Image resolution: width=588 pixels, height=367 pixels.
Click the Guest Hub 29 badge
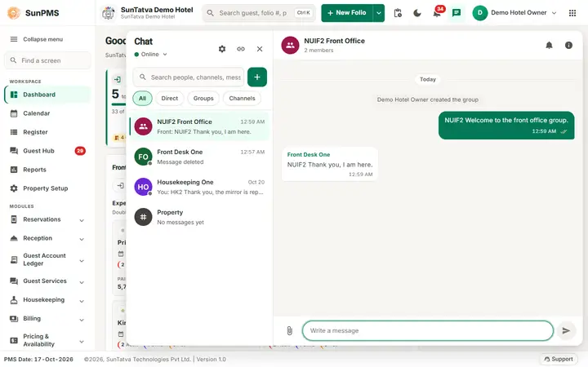(80, 151)
